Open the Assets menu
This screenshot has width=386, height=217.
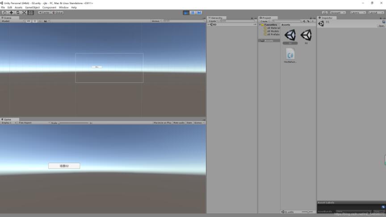[18, 8]
